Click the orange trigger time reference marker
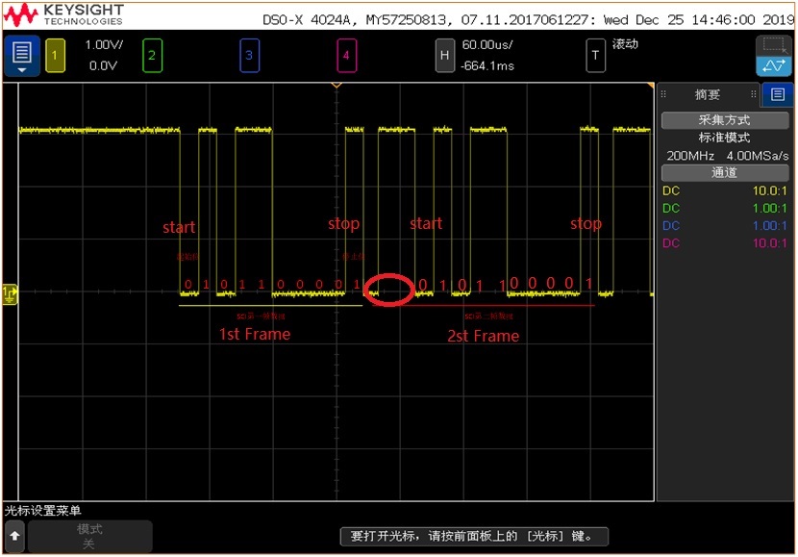 point(337,86)
